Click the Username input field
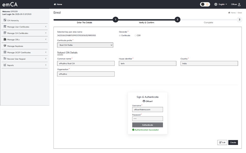The height and width of the screenshot is (153, 246). (x=148, y=110)
